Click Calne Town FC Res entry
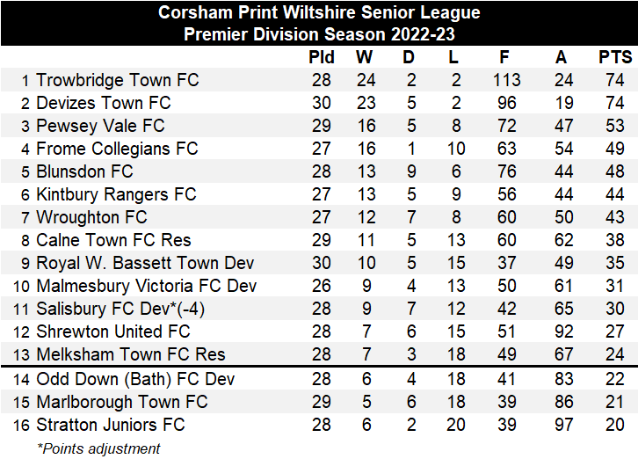This screenshot has height=459, width=638. point(113,240)
